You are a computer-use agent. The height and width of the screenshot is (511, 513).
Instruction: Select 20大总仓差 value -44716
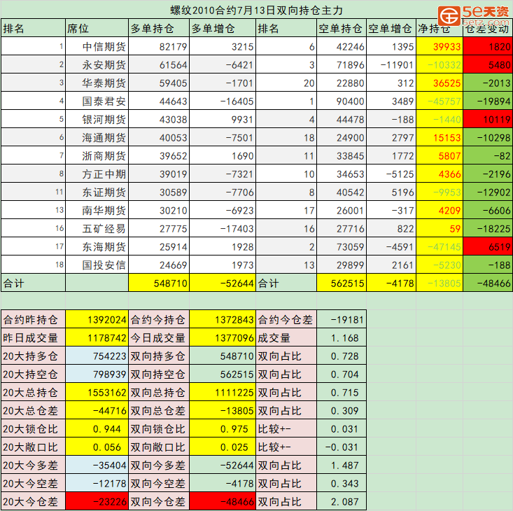click(x=97, y=410)
